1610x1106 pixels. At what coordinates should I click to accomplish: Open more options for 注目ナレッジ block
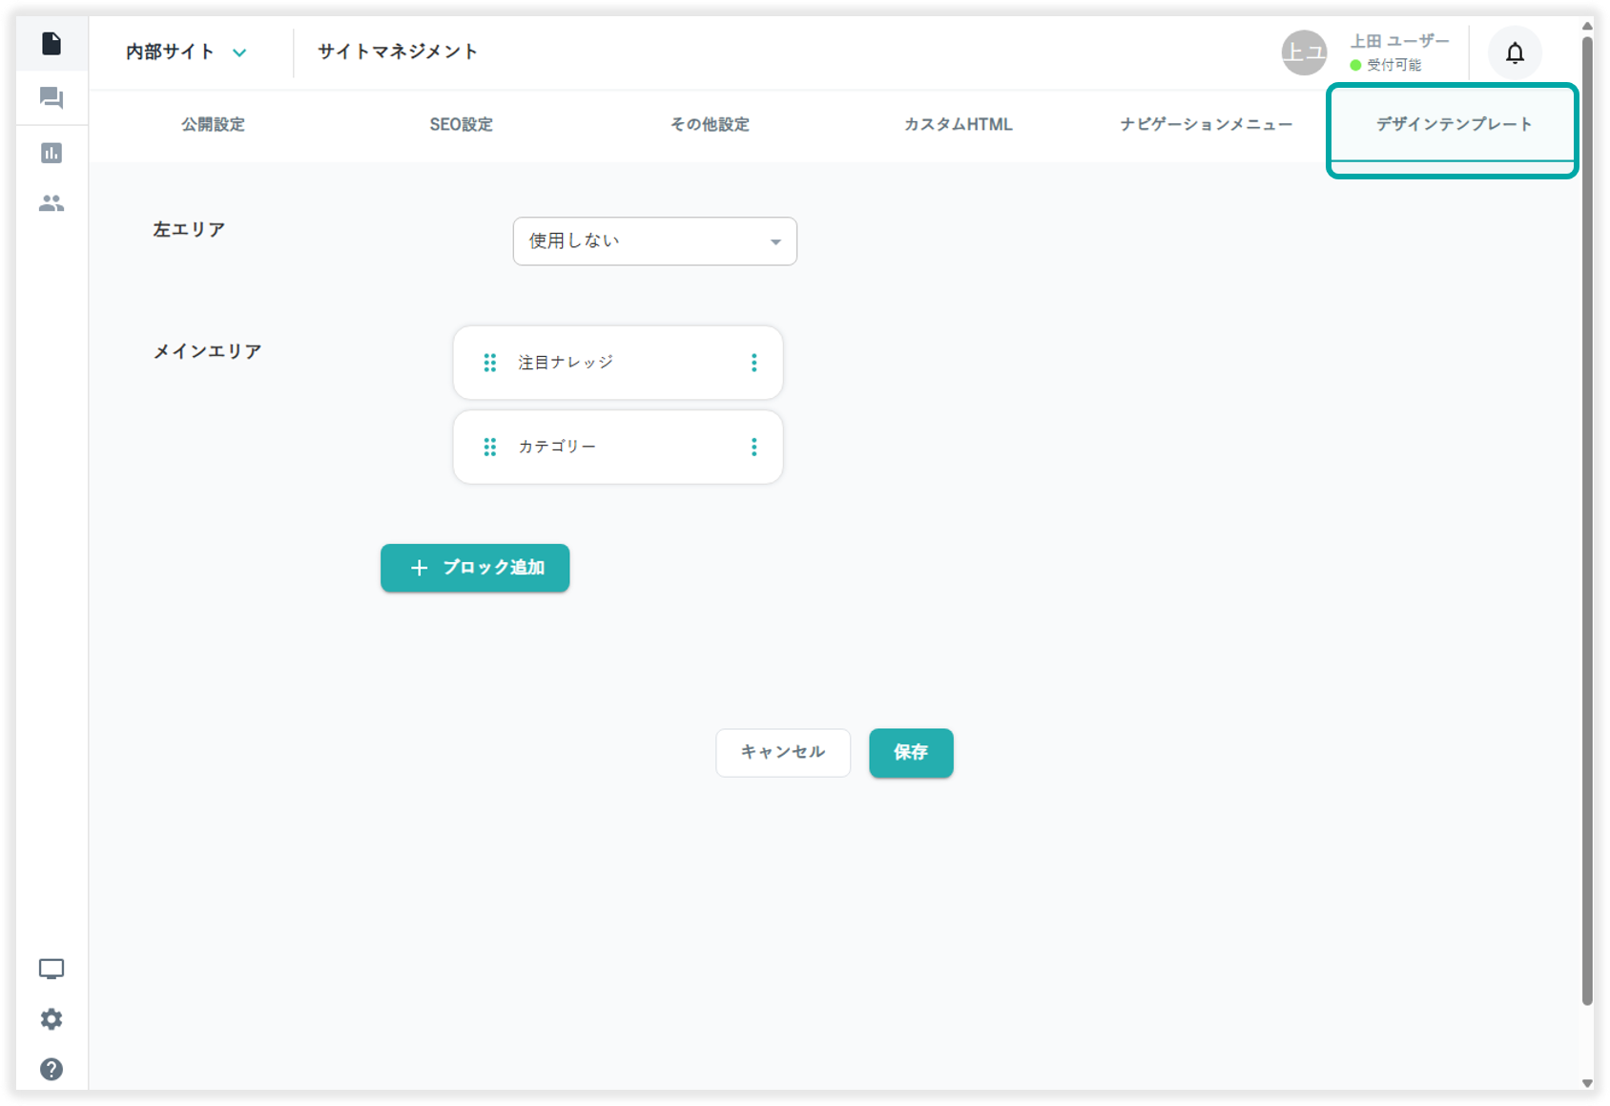753,363
